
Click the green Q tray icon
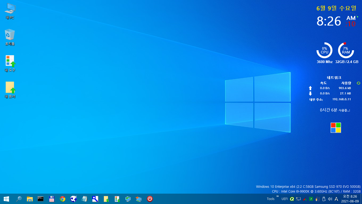click(292, 199)
